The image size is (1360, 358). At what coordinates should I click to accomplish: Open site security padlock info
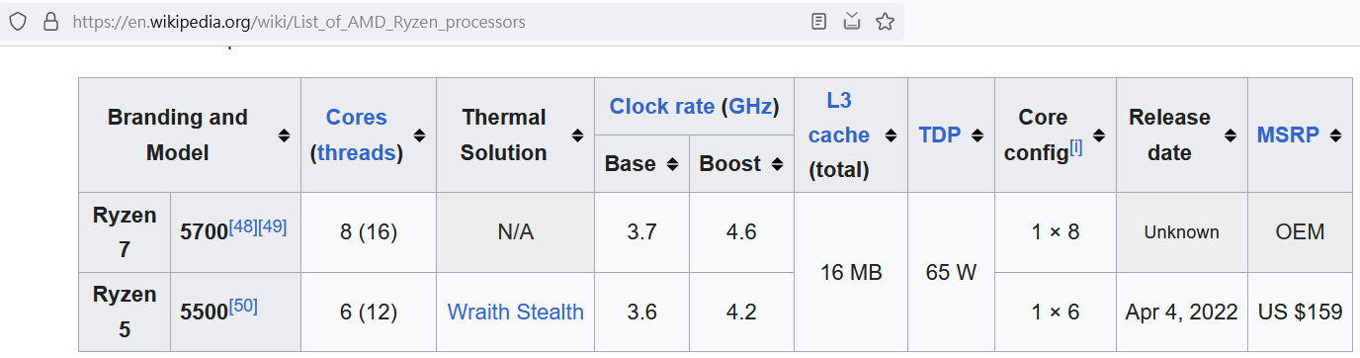(x=51, y=21)
